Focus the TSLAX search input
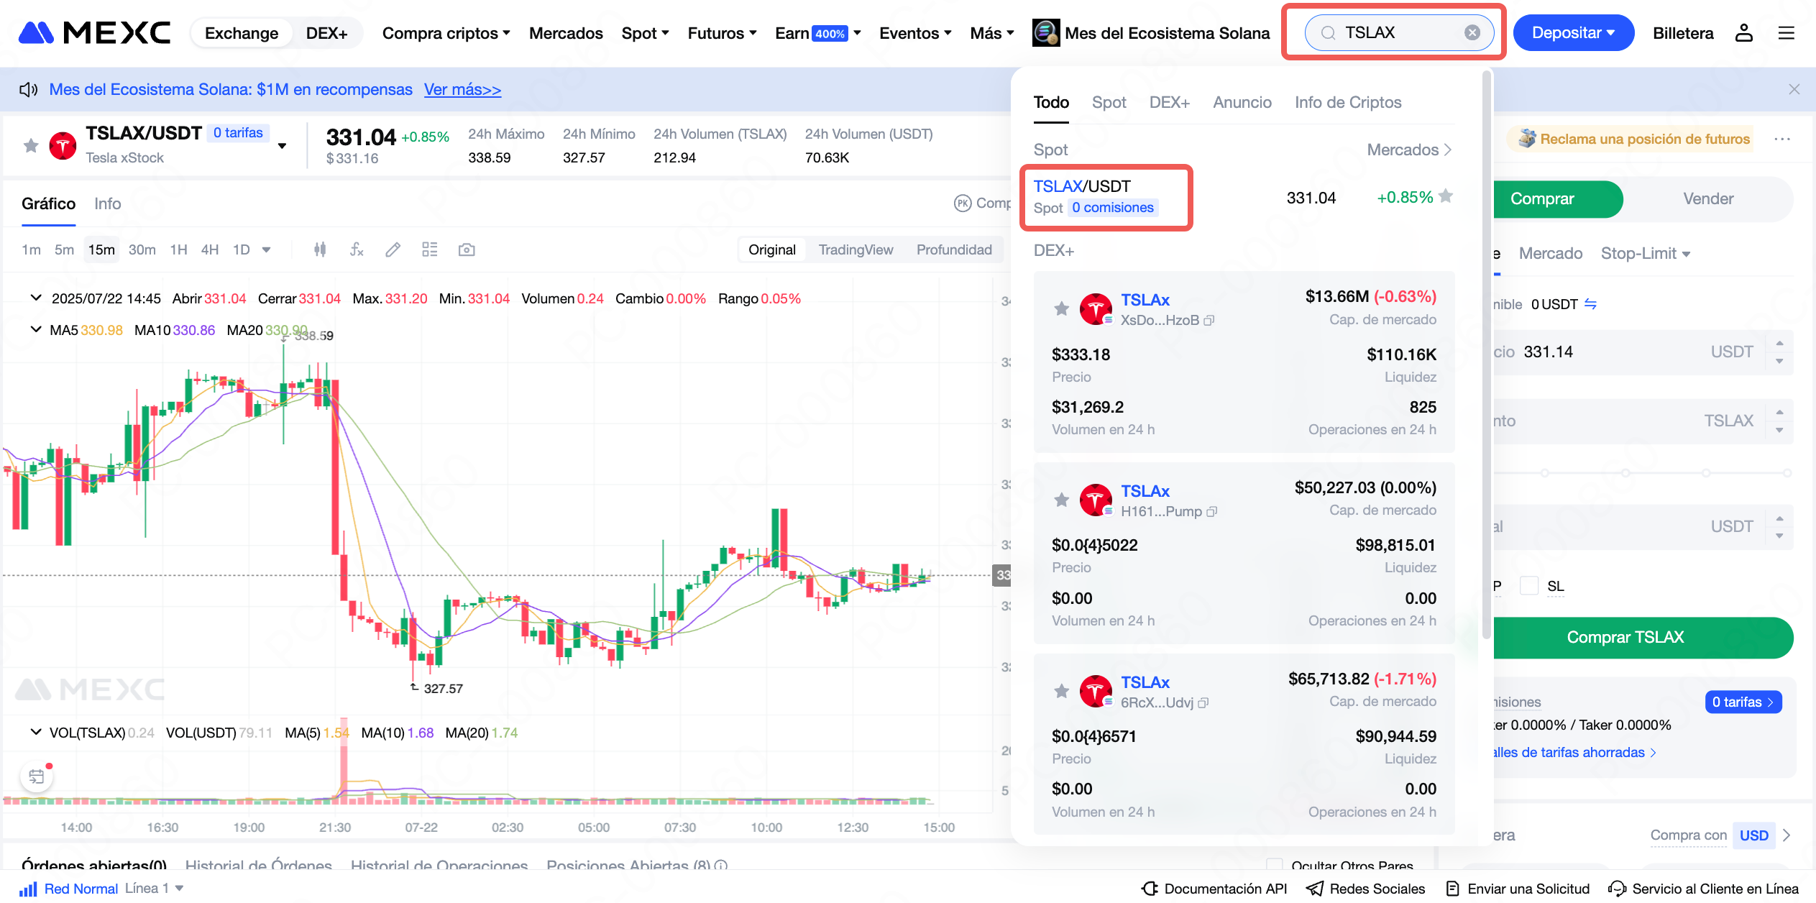Viewport: 1816px width, 903px height. click(1400, 33)
